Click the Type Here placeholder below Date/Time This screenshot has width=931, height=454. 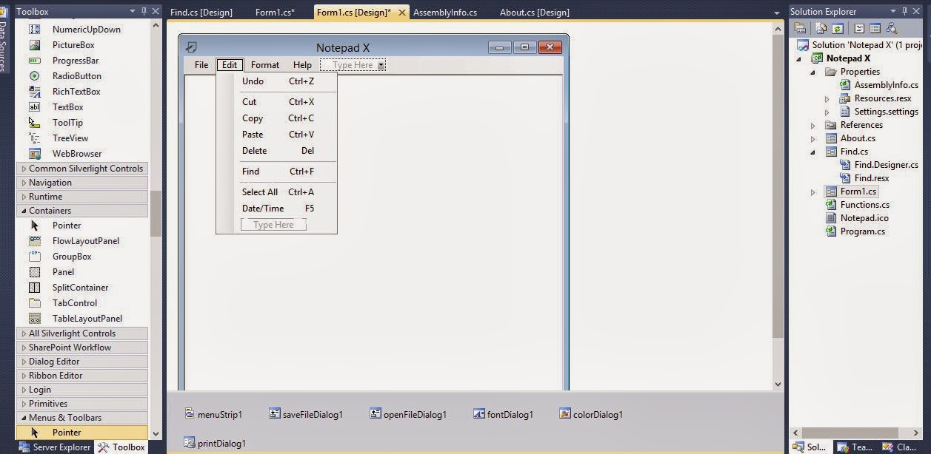[x=273, y=224]
